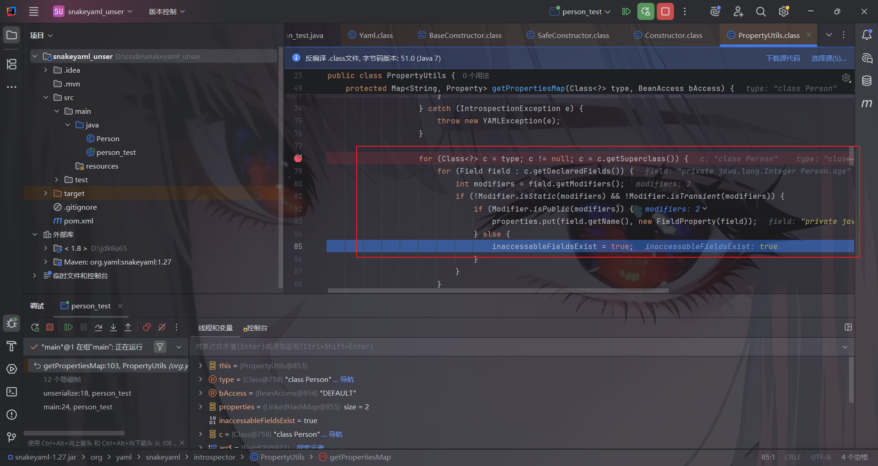Open the Terminal tool window
Viewport: 878px width, 466px height.
12,392
